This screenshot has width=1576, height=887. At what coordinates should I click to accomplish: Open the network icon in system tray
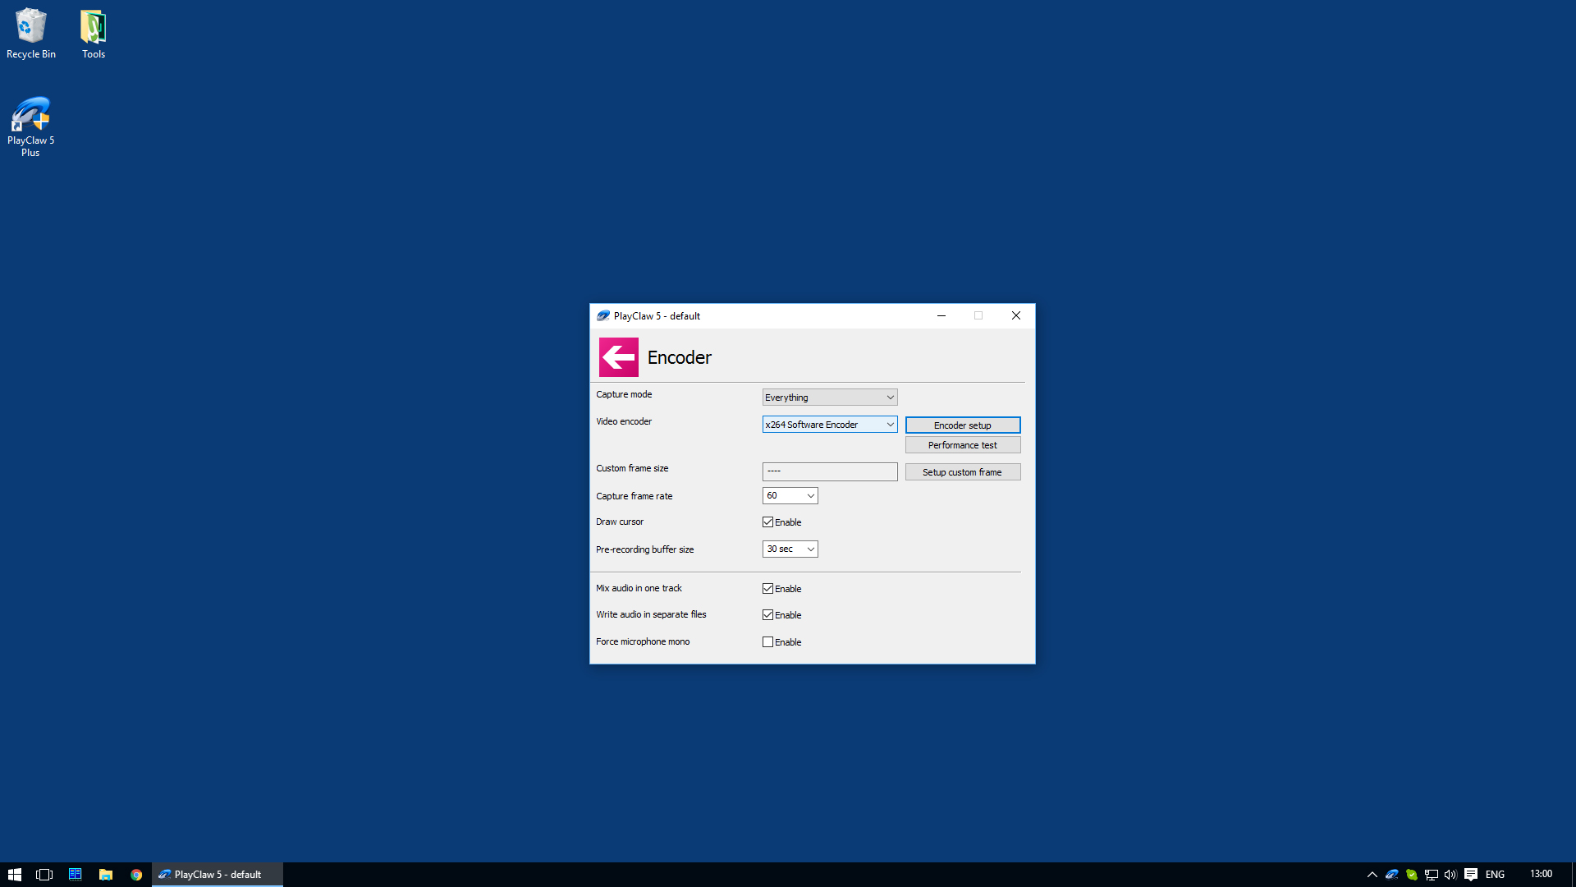1431,875
